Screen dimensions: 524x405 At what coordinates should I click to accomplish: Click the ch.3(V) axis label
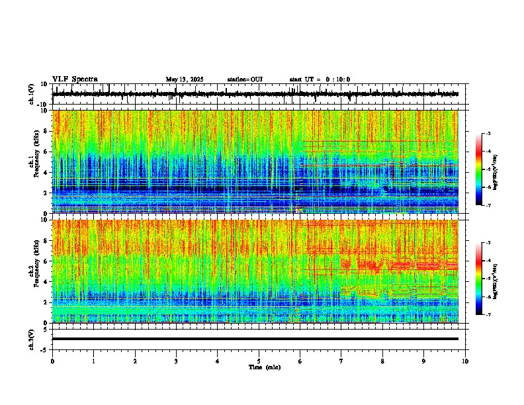coord(32,339)
